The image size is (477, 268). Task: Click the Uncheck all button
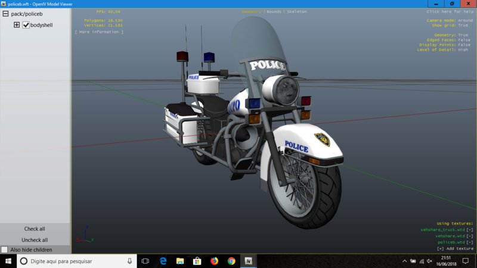35,240
